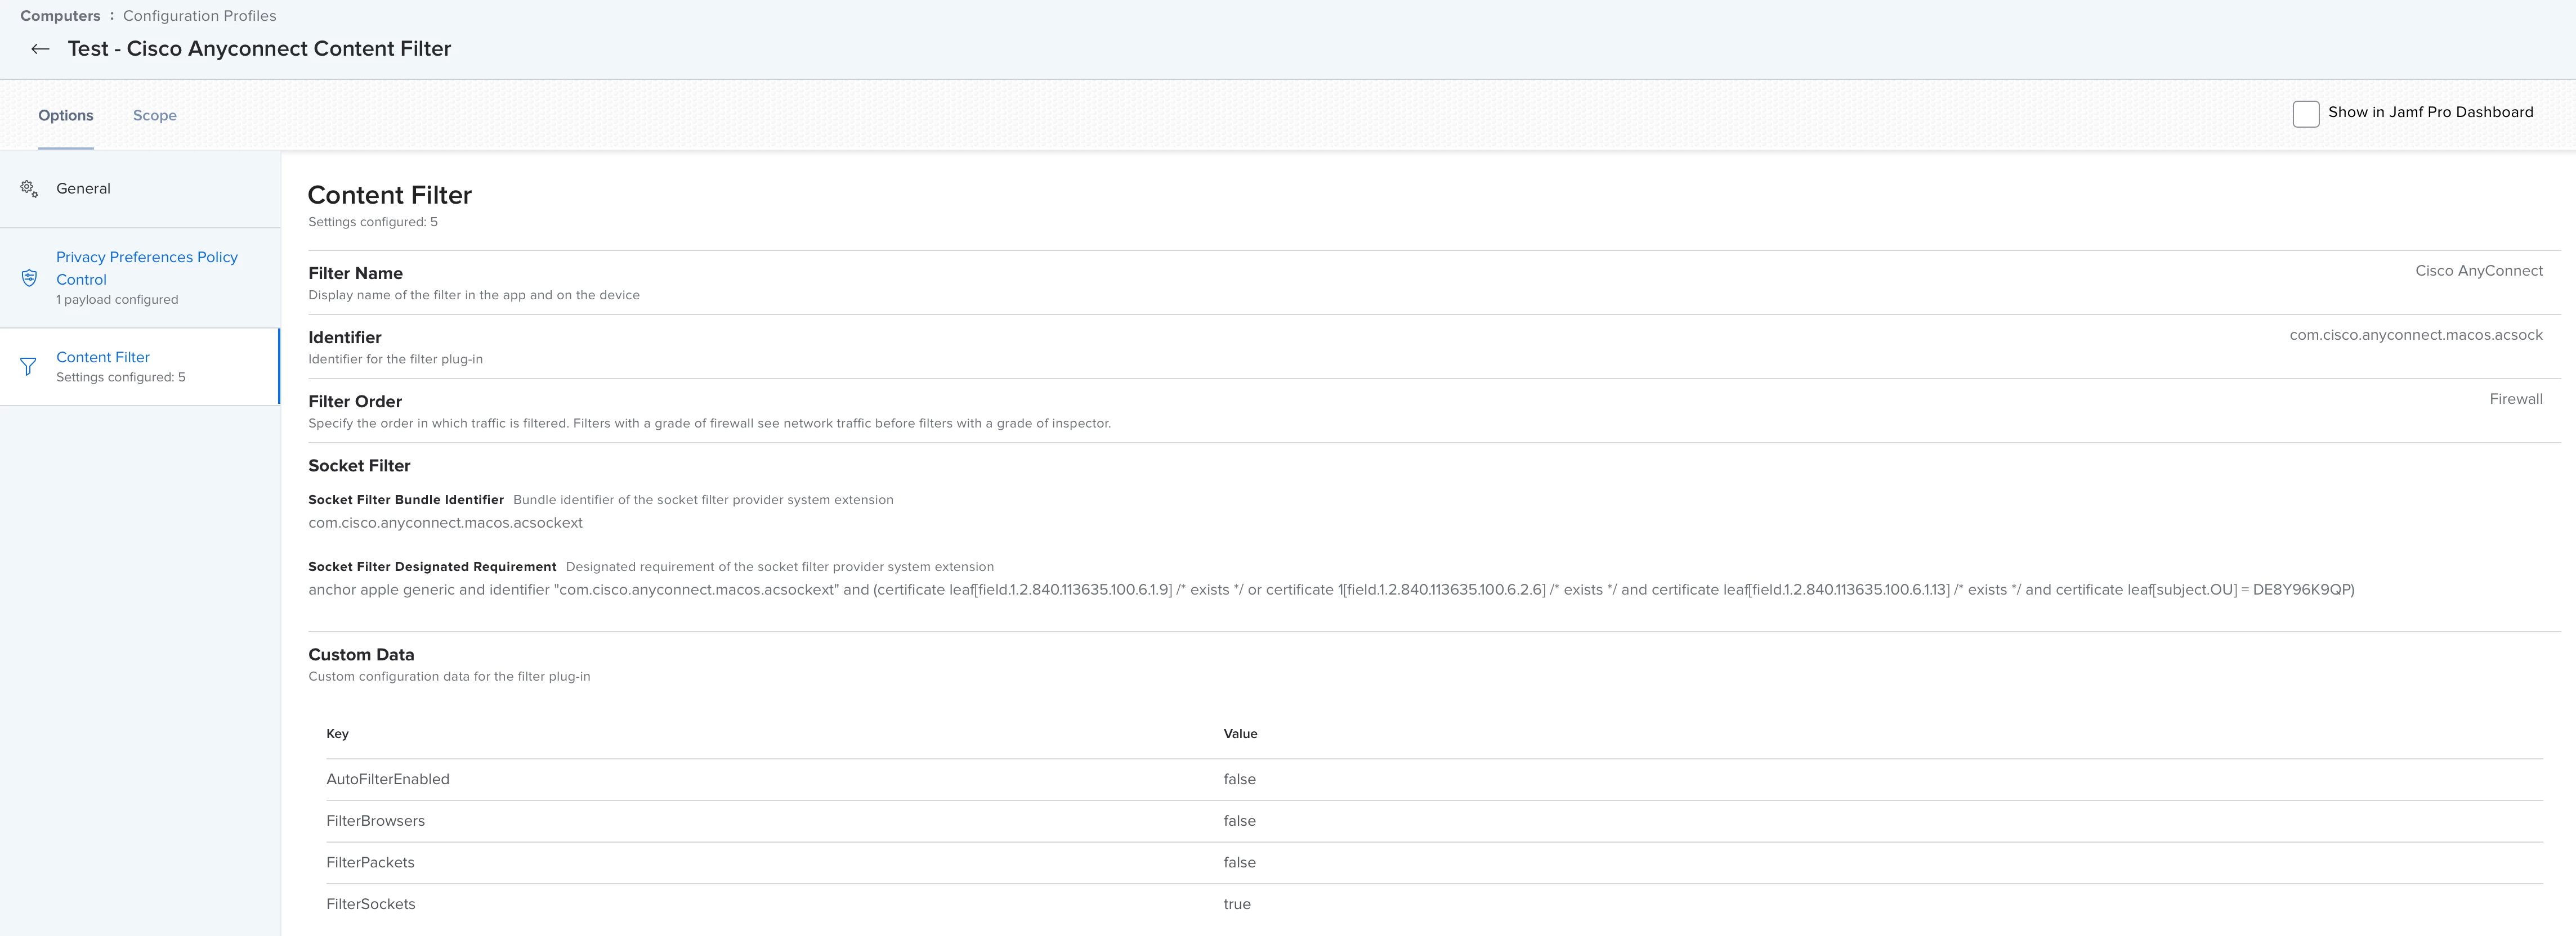
Task: Click the Filter Order label
Action: pyautogui.click(x=355, y=402)
